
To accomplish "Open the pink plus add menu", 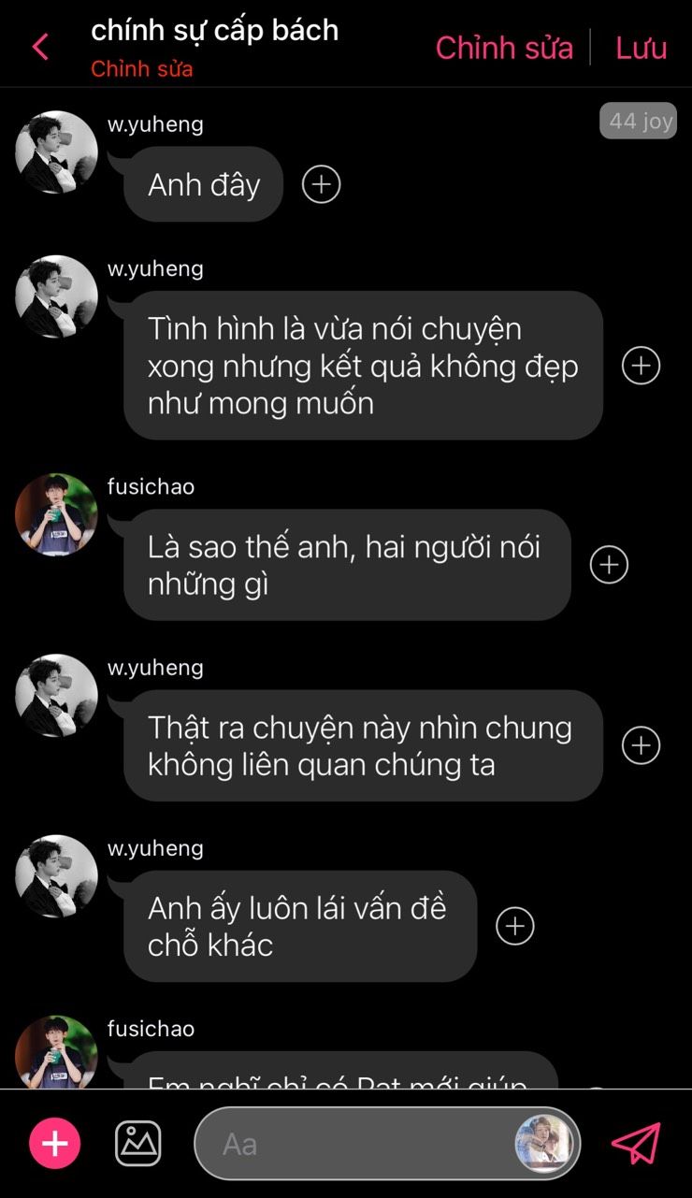I will (55, 1143).
